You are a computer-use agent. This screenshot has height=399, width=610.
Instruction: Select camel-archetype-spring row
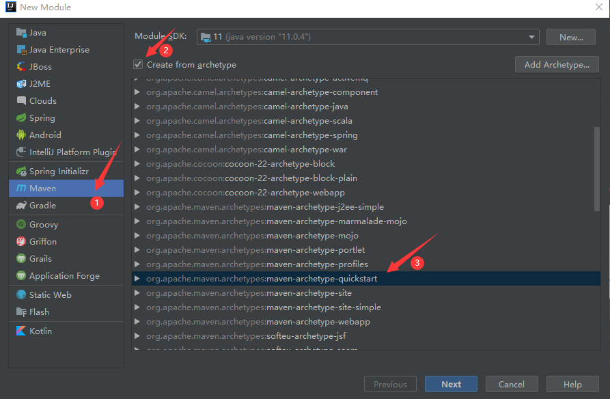pos(366,135)
